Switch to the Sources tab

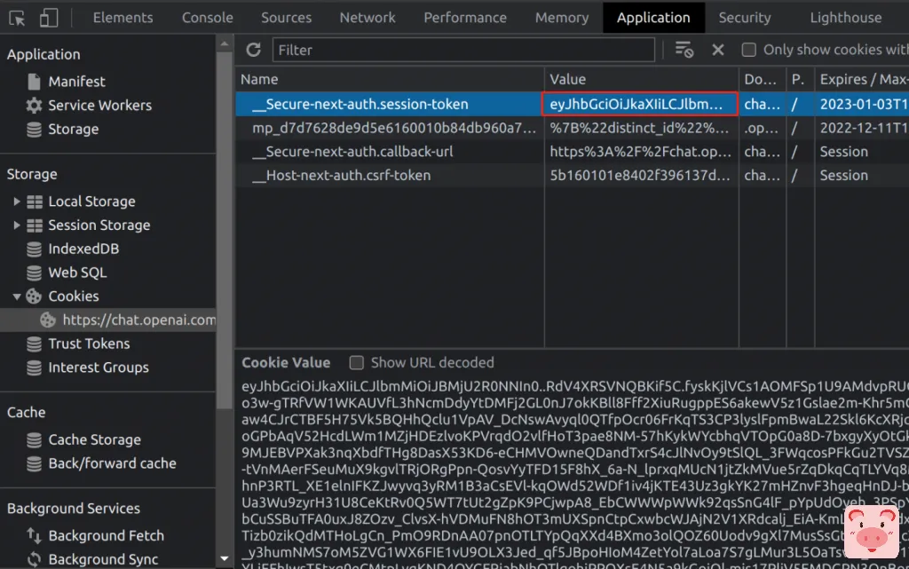(287, 18)
